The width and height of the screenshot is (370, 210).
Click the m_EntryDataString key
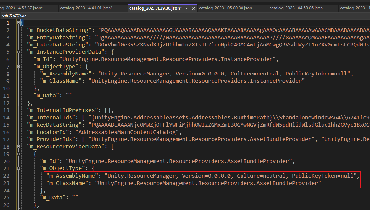(58, 37)
